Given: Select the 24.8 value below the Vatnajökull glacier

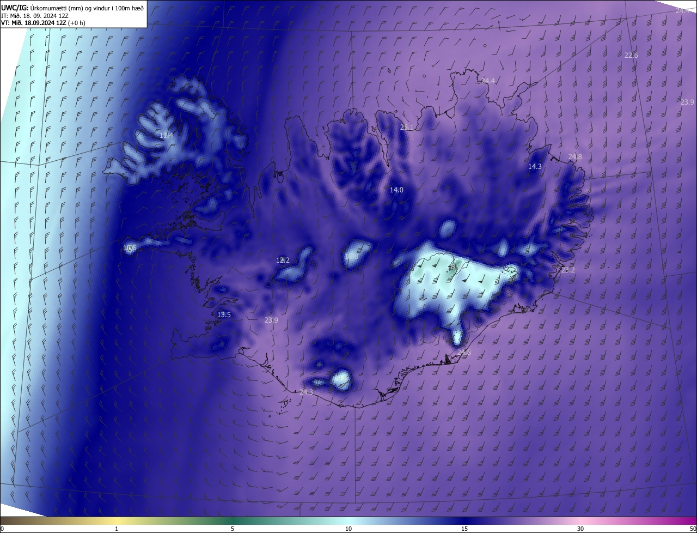Looking at the screenshot, I should point(464,353).
